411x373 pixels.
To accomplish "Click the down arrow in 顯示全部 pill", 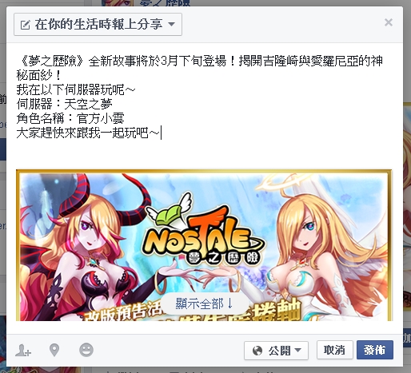I will [x=230, y=304].
